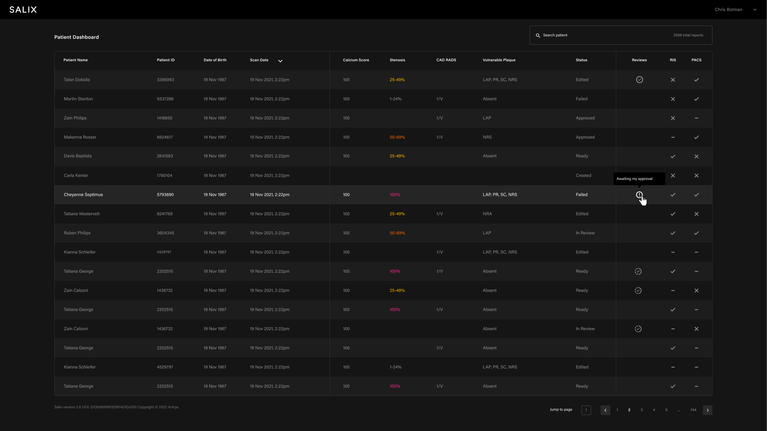Click the pending review icon for Zain Calzoni, 25-49% stenosis
Screen dimensions: 767x431
(638, 291)
